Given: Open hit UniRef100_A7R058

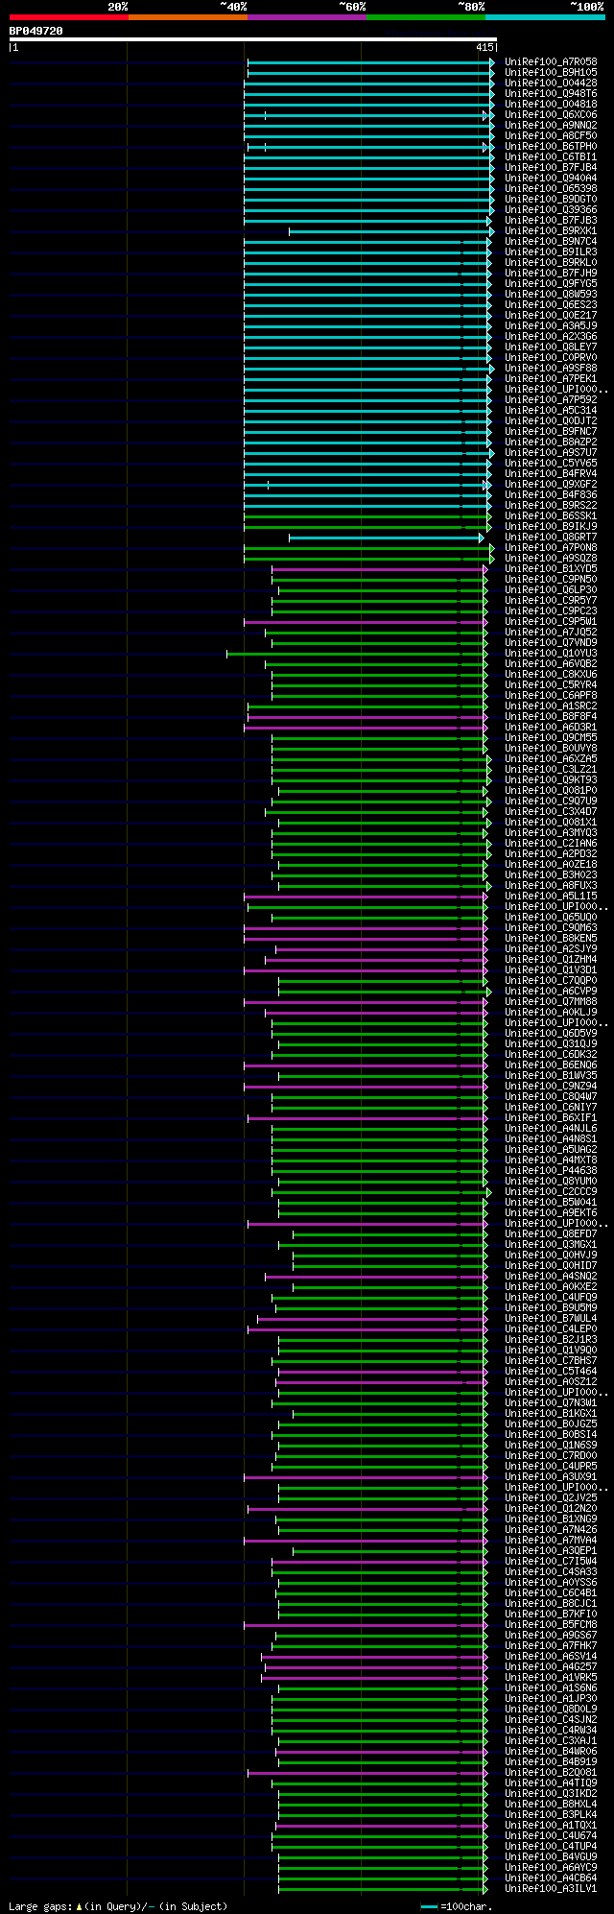Looking at the screenshot, I should 551,62.
